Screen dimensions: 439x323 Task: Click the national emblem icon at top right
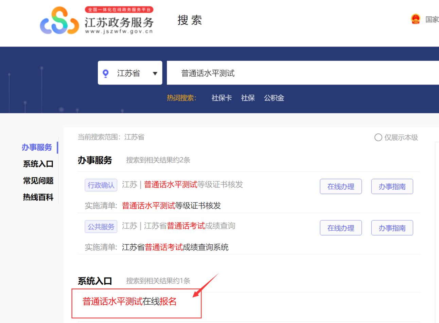pyautogui.click(x=415, y=19)
